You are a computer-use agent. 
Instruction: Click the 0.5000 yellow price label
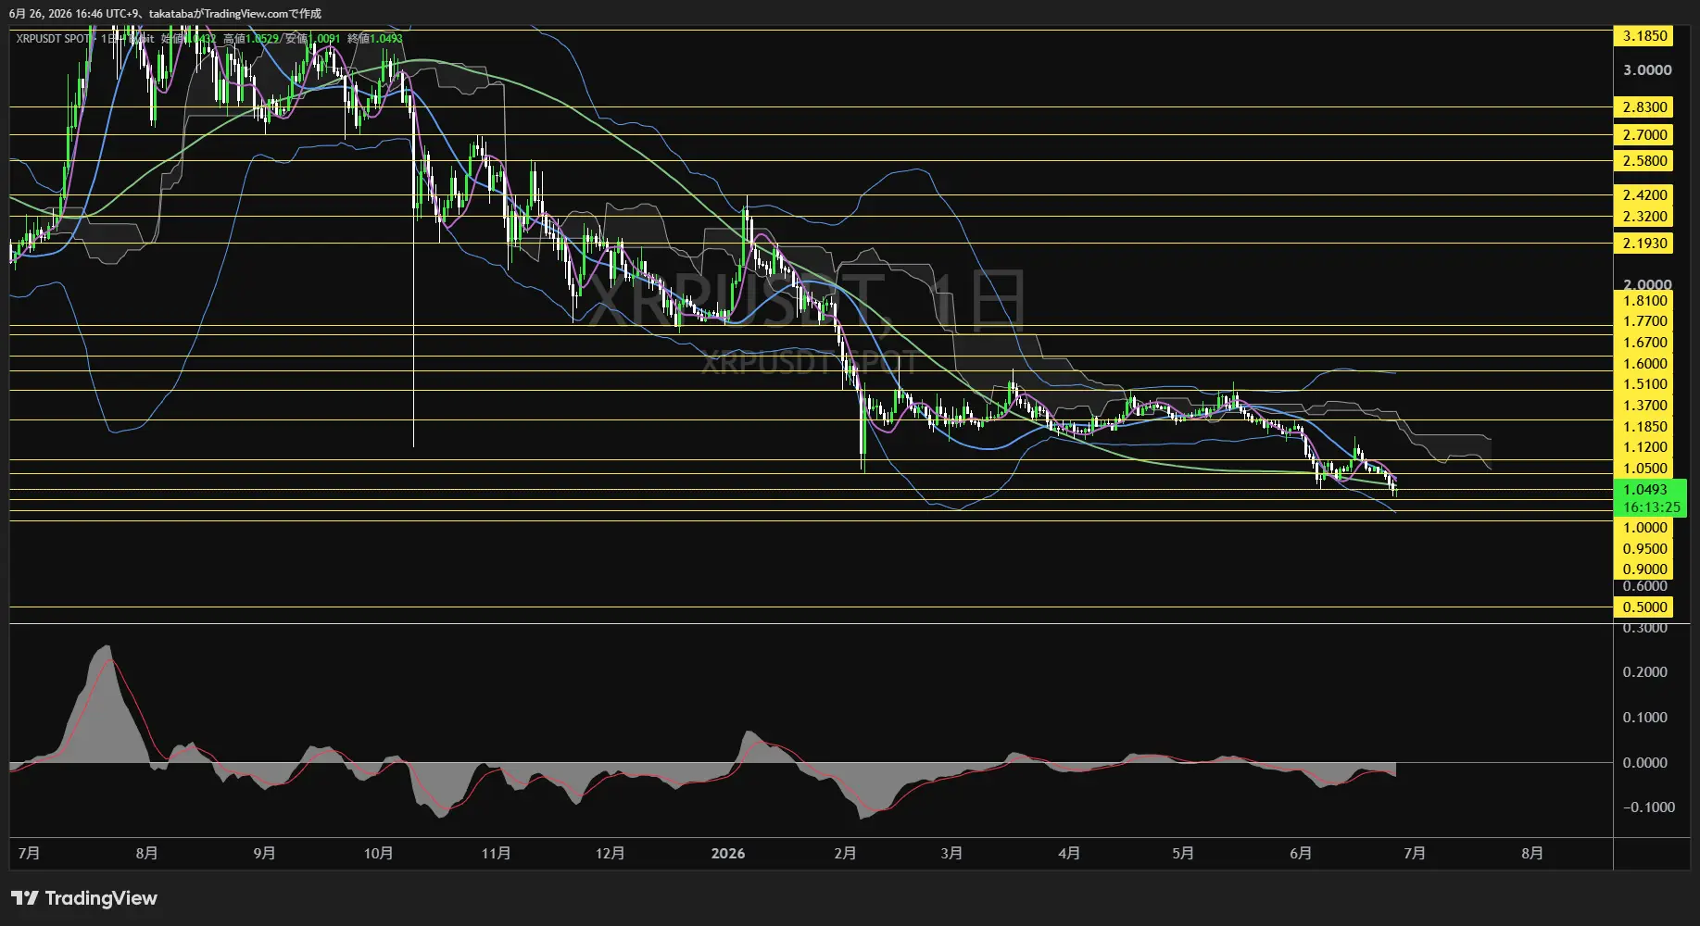click(x=1645, y=607)
